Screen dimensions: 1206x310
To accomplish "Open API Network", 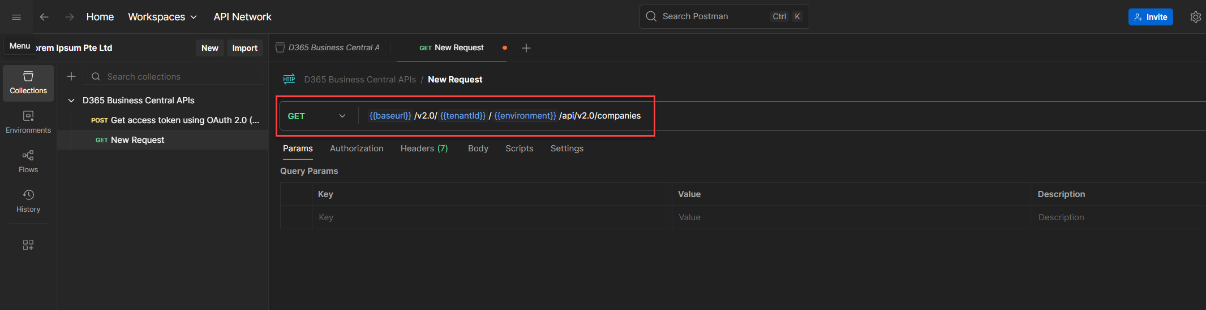I will pyautogui.click(x=242, y=17).
